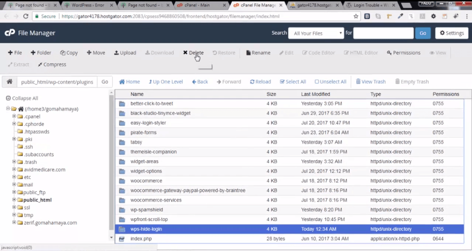
Task: Click the pirate-forms folder icon
Action: 122,133
